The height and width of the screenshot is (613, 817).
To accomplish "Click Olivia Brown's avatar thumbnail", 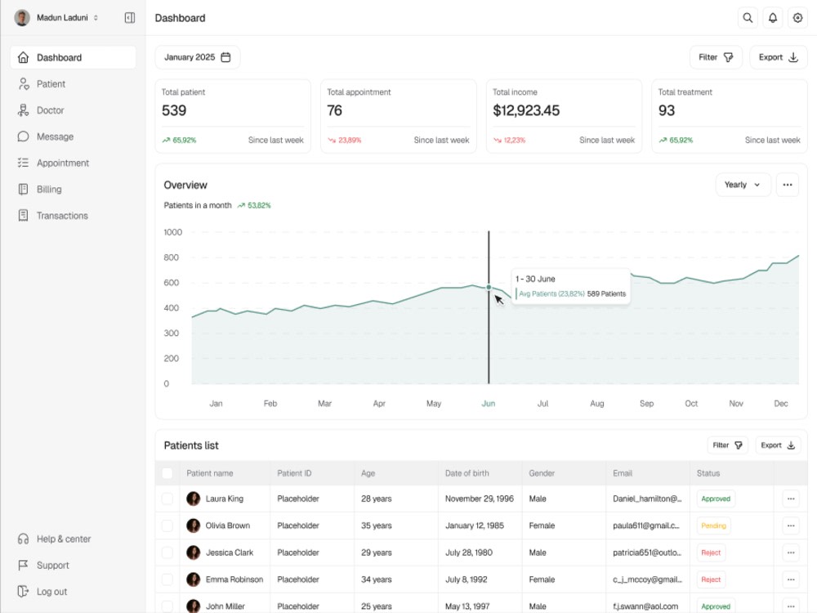I will [x=194, y=526].
